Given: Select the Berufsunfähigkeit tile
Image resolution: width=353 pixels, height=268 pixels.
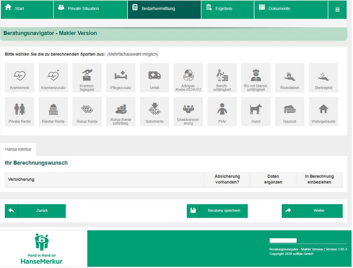Looking at the screenshot, I should pos(222,78).
